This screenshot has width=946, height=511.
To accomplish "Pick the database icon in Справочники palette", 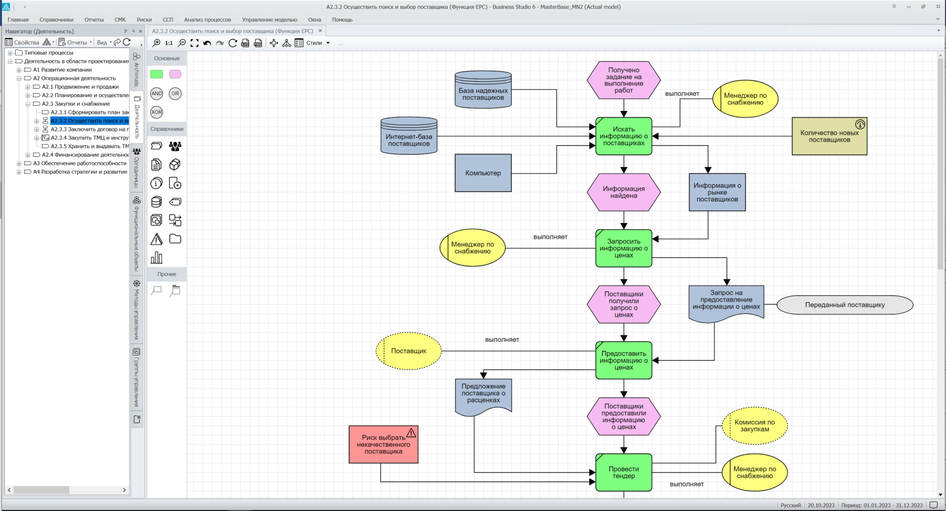I will coord(156,202).
